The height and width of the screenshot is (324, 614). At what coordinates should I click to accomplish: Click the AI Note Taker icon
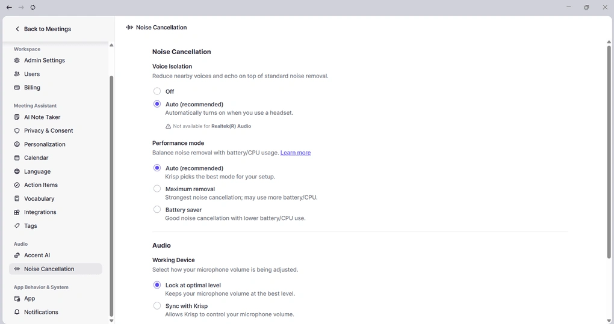tap(17, 117)
